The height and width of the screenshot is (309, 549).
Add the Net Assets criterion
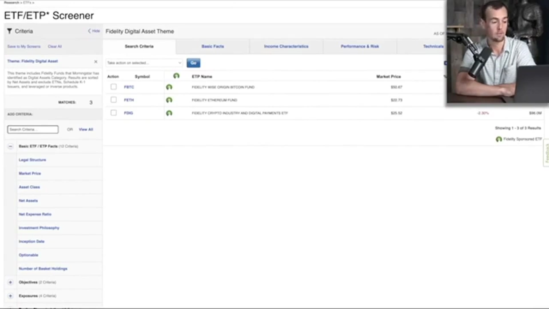(28, 201)
